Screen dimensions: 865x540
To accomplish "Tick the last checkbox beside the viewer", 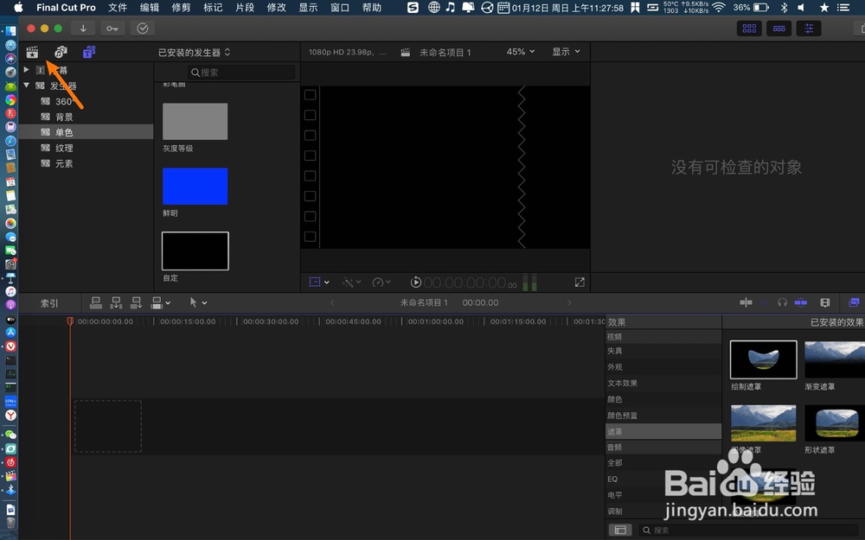I will (x=310, y=237).
